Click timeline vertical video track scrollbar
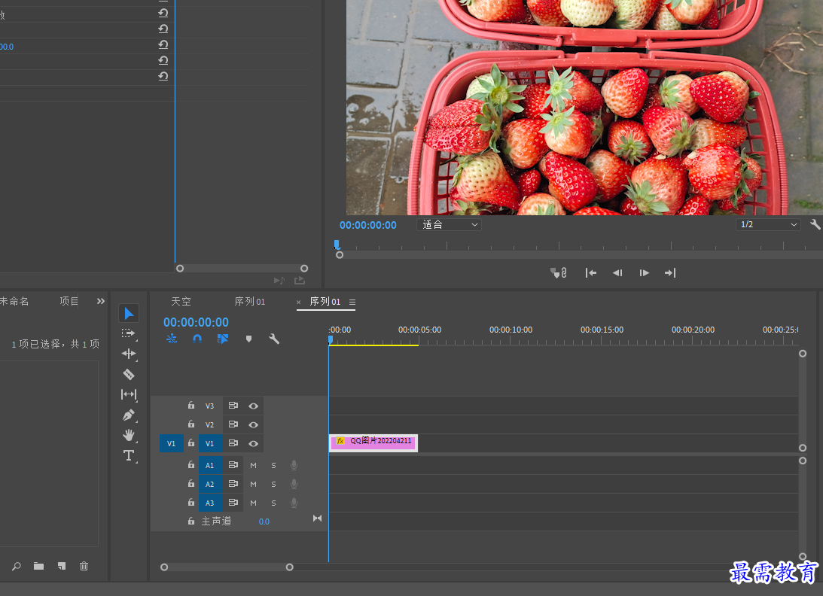This screenshot has height=596, width=823. pos(803,401)
